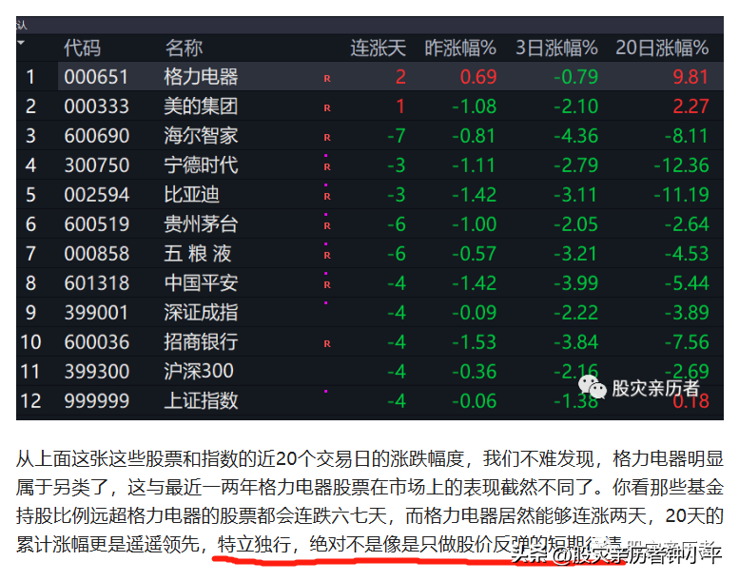The width and height of the screenshot is (739, 581).
Task: Open 海尔智家 stock name
Action: pos(201,136)
